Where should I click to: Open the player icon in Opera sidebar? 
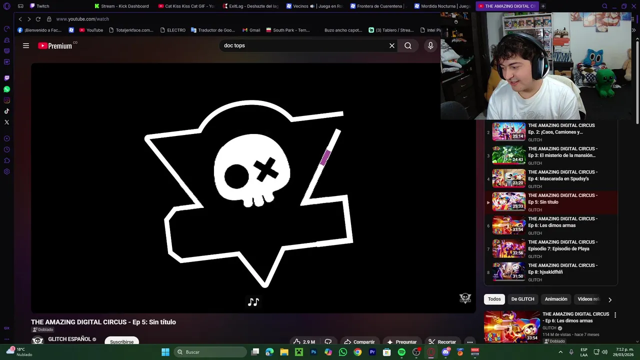point(6,138)
